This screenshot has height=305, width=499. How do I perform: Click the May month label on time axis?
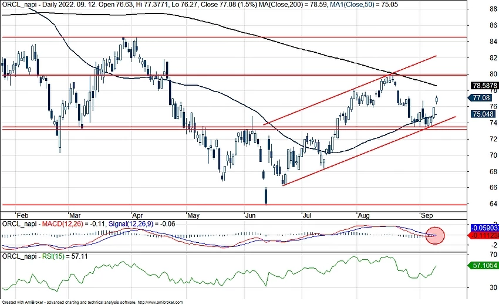click(193, 215)
